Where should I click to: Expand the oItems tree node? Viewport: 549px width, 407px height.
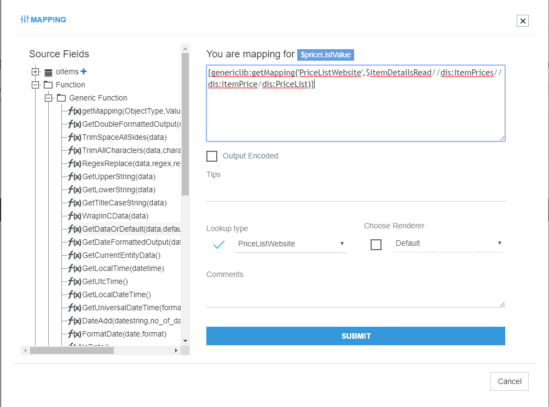coord(35,71)
